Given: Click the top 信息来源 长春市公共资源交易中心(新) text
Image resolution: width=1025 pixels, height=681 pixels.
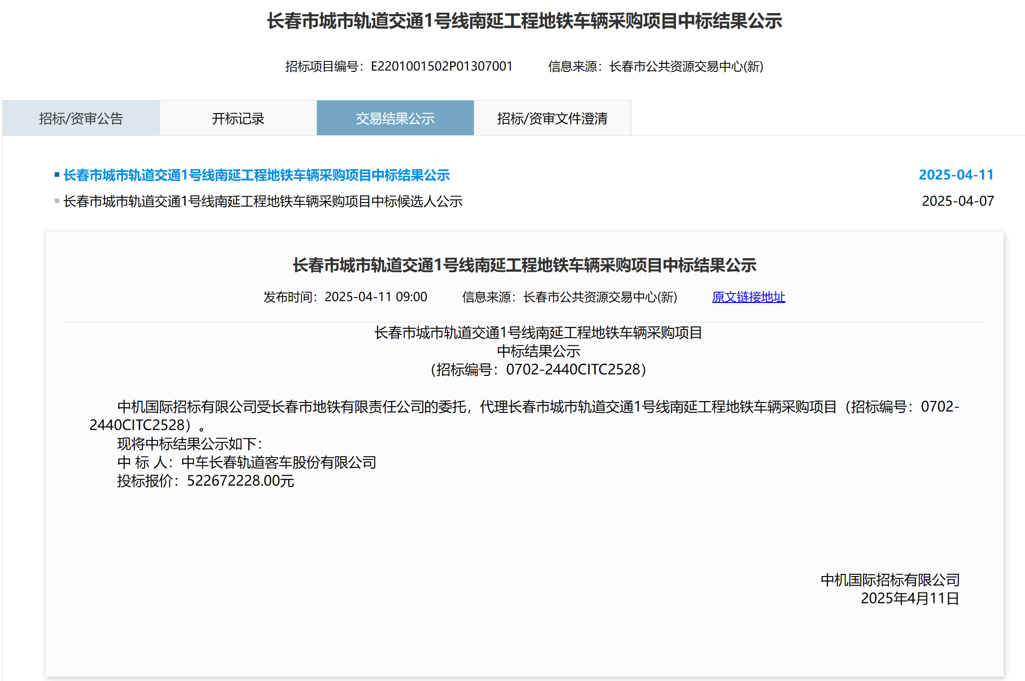Looking at the screenshot, I should (x=656, y=66).
